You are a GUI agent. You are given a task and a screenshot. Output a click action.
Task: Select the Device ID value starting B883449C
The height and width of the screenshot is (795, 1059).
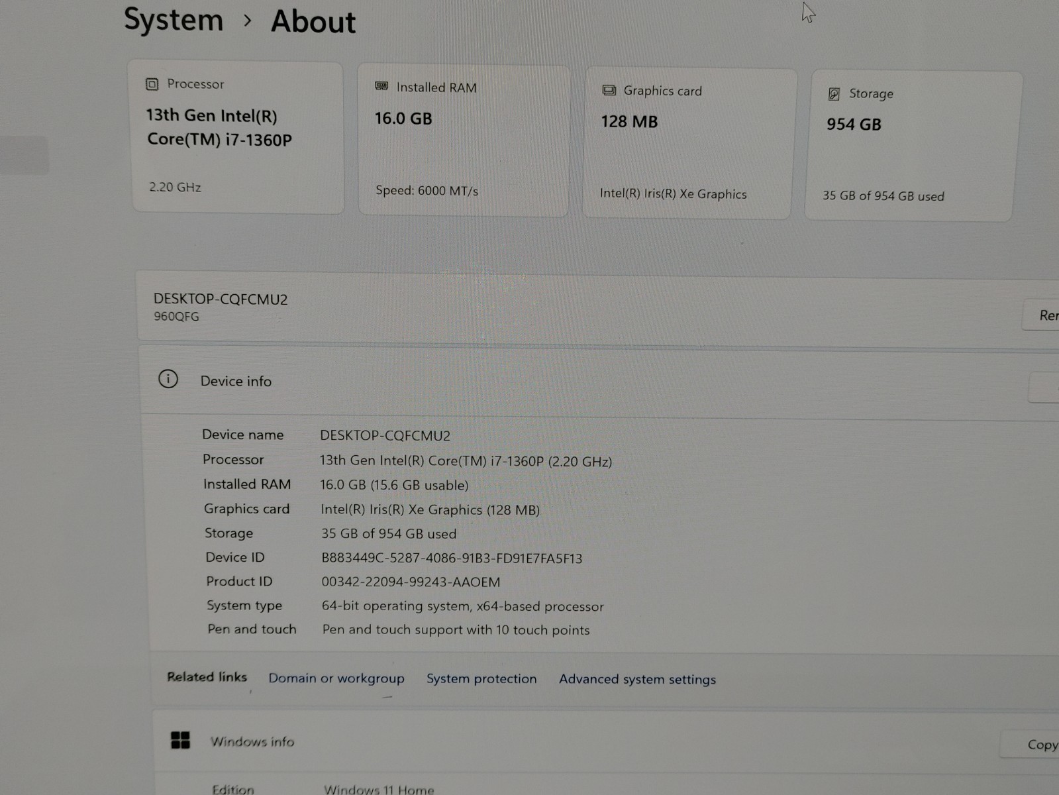pyautogui.click(x=452, y=558)
